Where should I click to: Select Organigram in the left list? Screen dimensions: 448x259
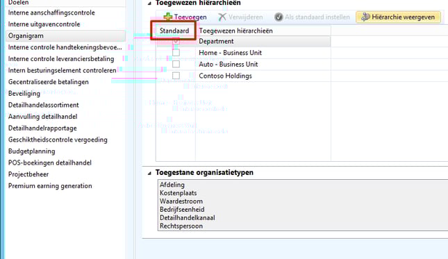click(x=65, y=35)
